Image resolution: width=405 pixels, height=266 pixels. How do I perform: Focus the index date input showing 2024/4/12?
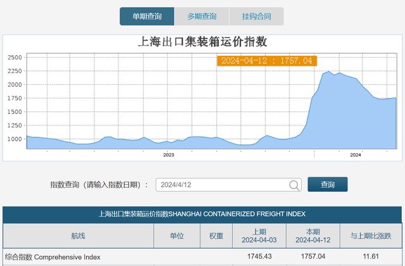point(221,185)
